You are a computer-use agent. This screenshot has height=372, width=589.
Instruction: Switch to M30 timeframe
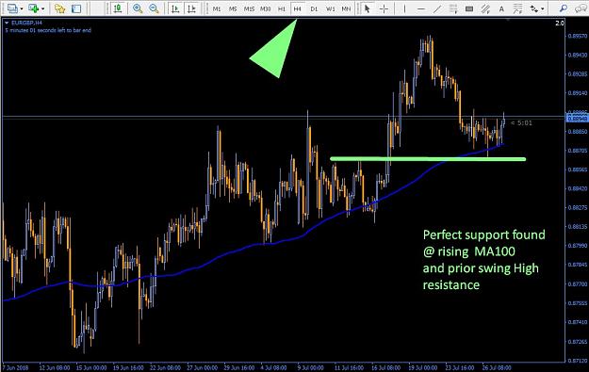click(266, 8)
